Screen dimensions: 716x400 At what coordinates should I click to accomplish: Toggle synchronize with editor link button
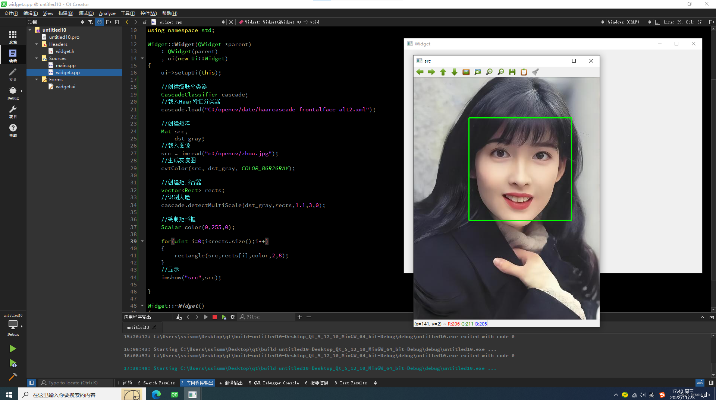coord(100,22)
